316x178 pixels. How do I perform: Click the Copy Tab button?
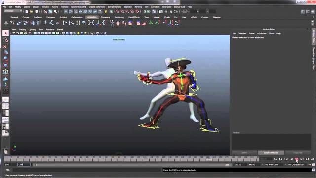pyautogui.click(x=298, y=153)
